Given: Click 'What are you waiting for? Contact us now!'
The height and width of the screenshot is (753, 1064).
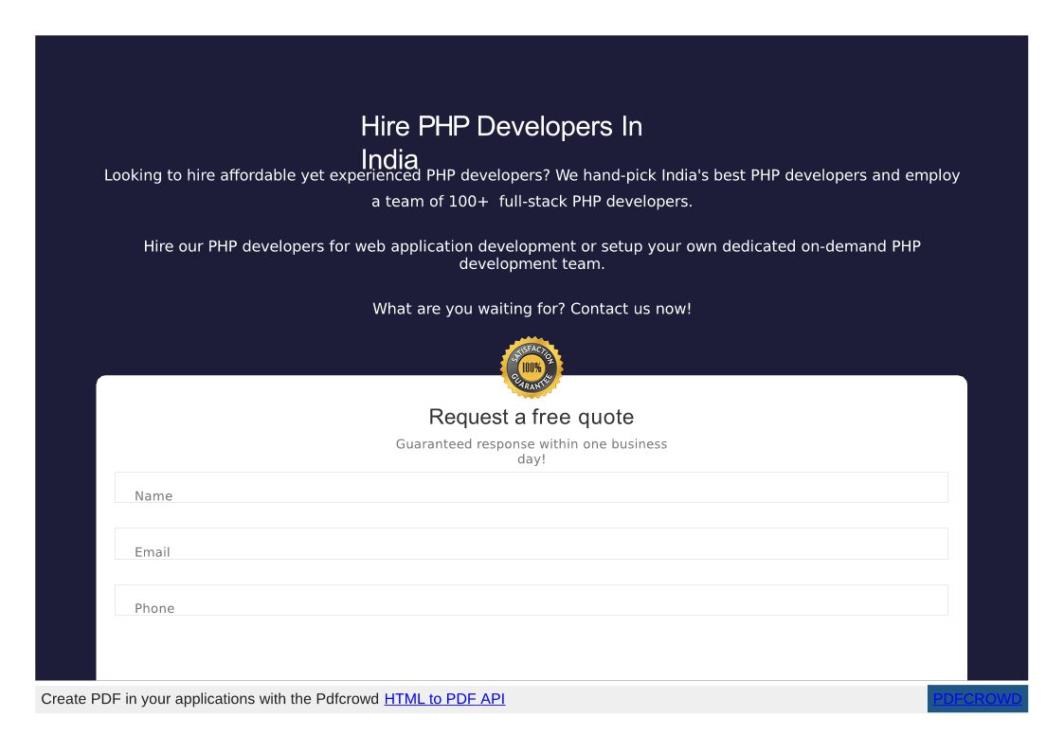Looking at the screenshot, I should coord(532,309).
